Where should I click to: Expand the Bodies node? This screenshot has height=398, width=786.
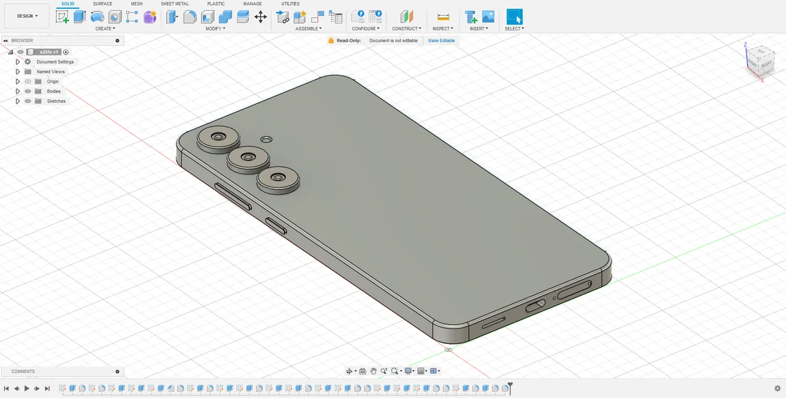18,91
